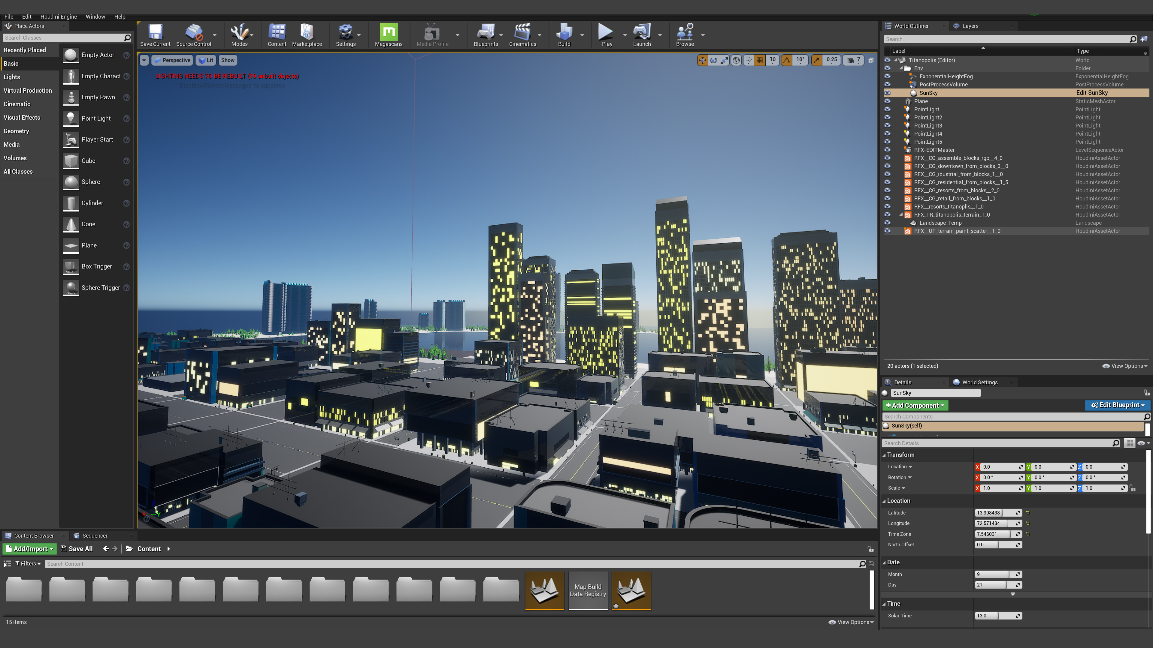The width and height of the screenshot is (1153, 648).
Task: Toggle rotation snapping in viewport toolbar
Action: (786, 60)
